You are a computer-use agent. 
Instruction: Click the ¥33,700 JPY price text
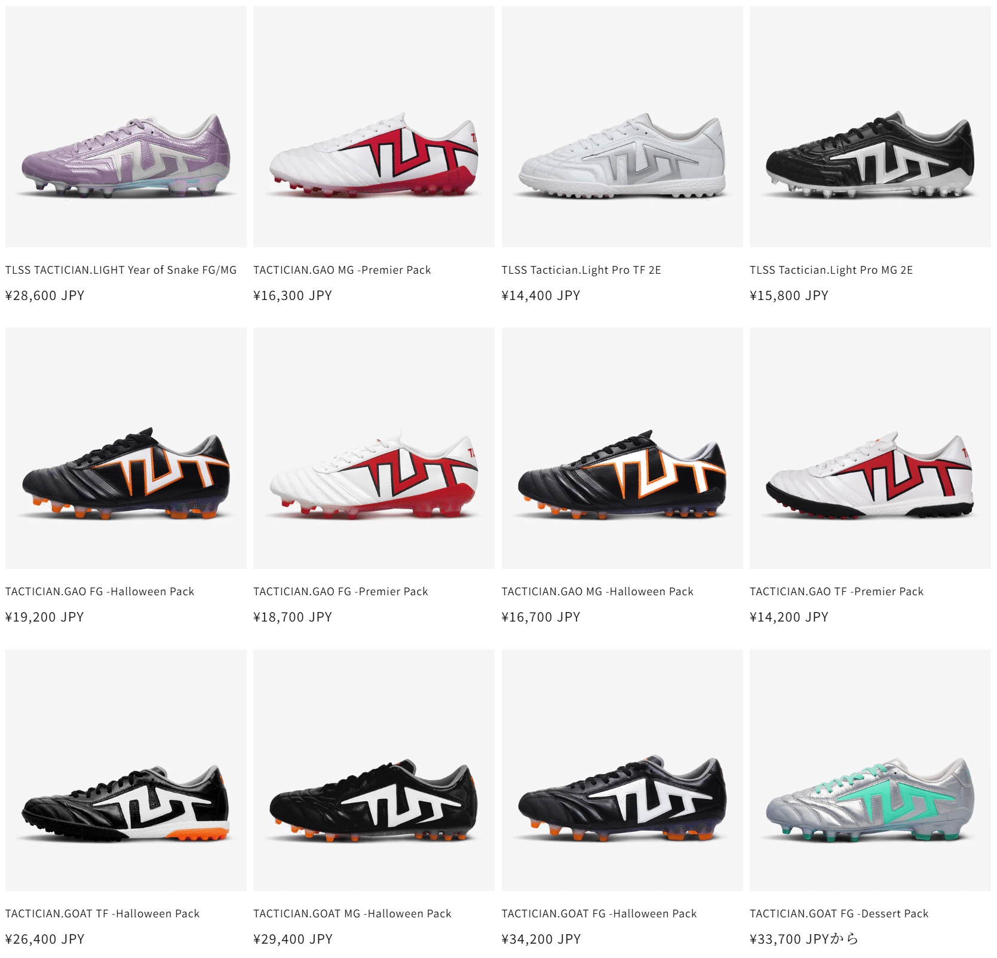(x=789, y=939)
